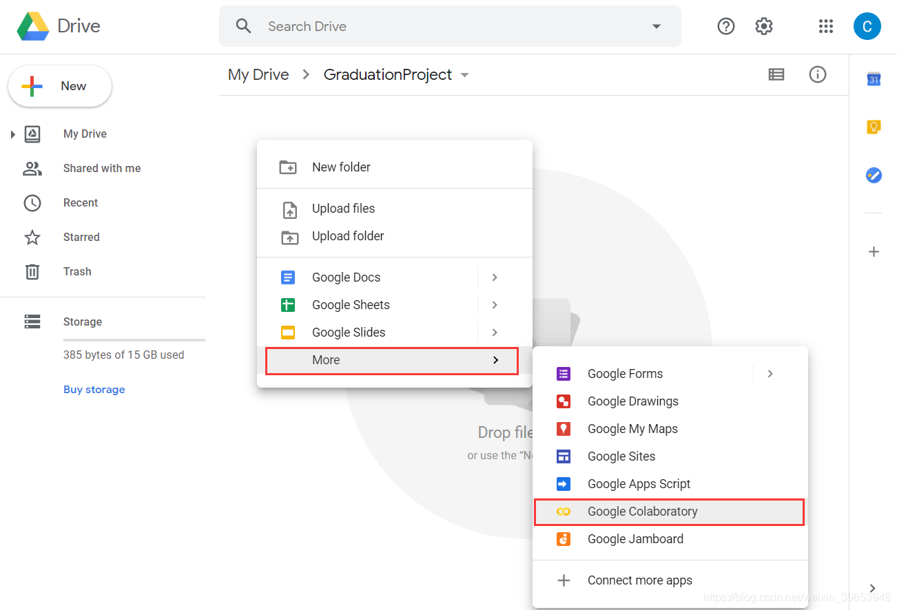
Task: Click the New button
Action: point(60,86)
